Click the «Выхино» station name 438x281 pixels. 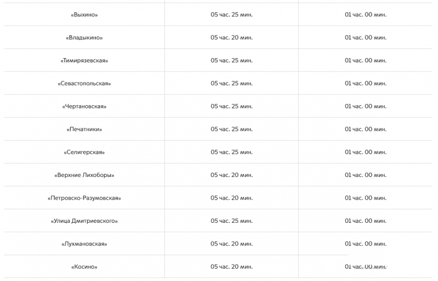84,15
